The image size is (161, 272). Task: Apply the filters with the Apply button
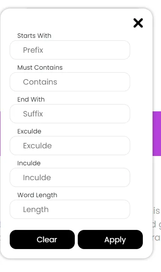click(x=110, y=240)
